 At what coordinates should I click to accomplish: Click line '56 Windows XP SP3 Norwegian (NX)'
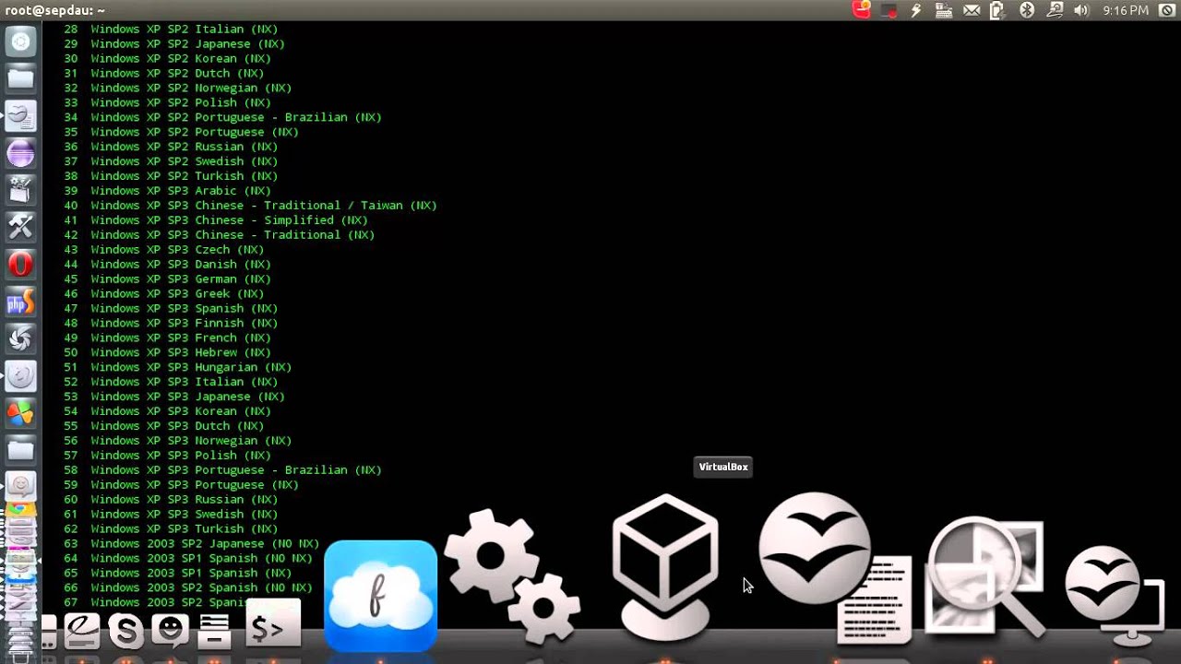[178, 441]
